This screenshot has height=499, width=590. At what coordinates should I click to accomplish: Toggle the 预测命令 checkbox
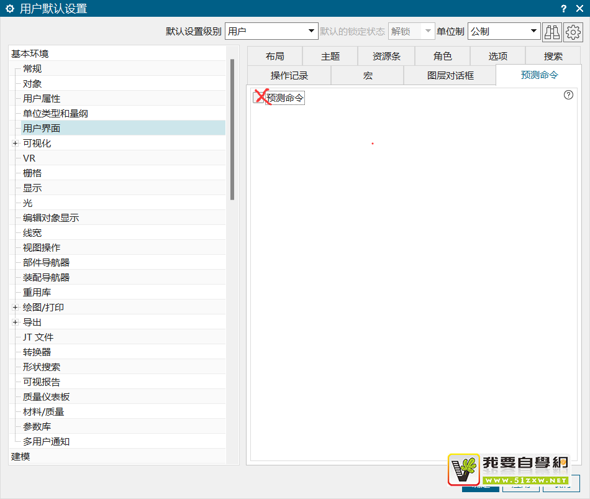pos(259,98)
